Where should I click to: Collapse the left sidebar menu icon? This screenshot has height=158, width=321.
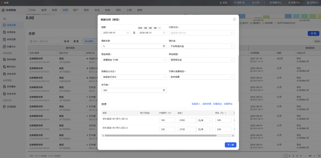(x=4, y=19)
